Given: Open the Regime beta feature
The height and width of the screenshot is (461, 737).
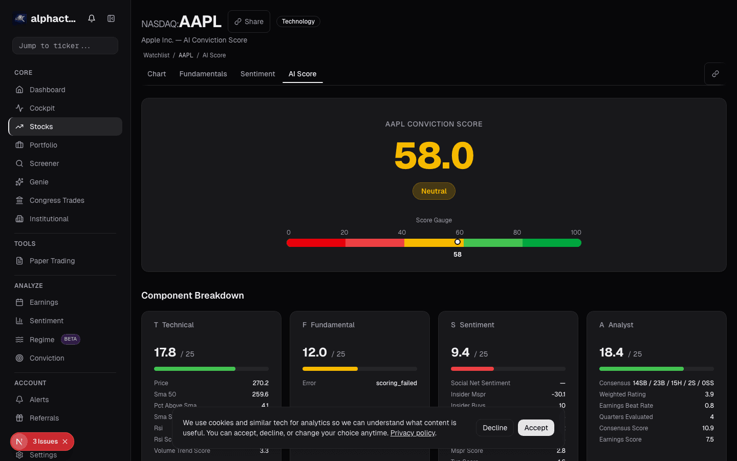Looking at the screenshot, I should (43, 340).
